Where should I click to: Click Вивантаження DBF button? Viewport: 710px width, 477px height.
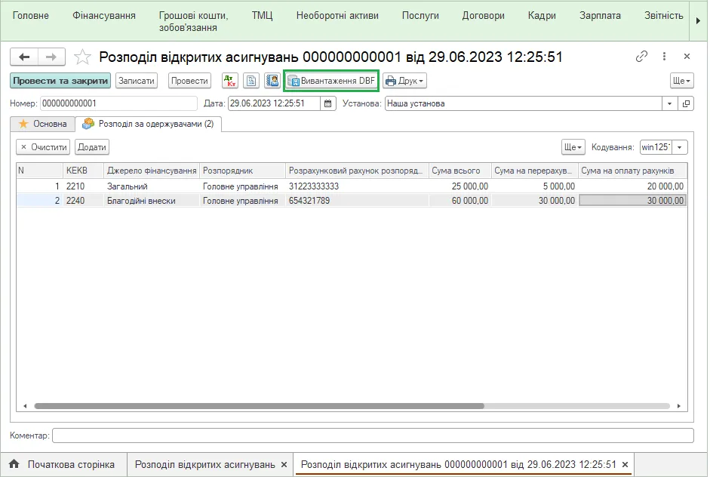[331, 81]
